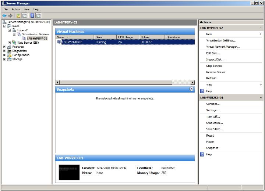Sort by Name column header
265x191 pixels.
[75, 37]
